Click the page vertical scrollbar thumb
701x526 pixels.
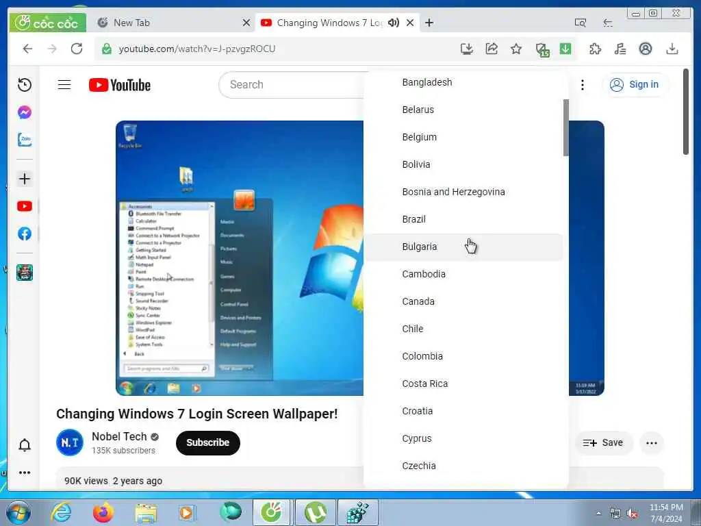pyautogui.click(x=686, y=112)
